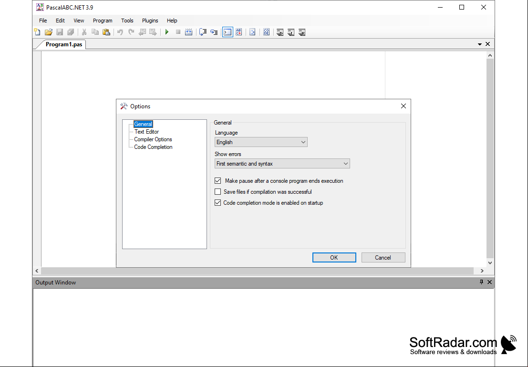Open the Tools menu
This screenshot has width=528, height=367.
pyautogui.click(x=127, y=21)
